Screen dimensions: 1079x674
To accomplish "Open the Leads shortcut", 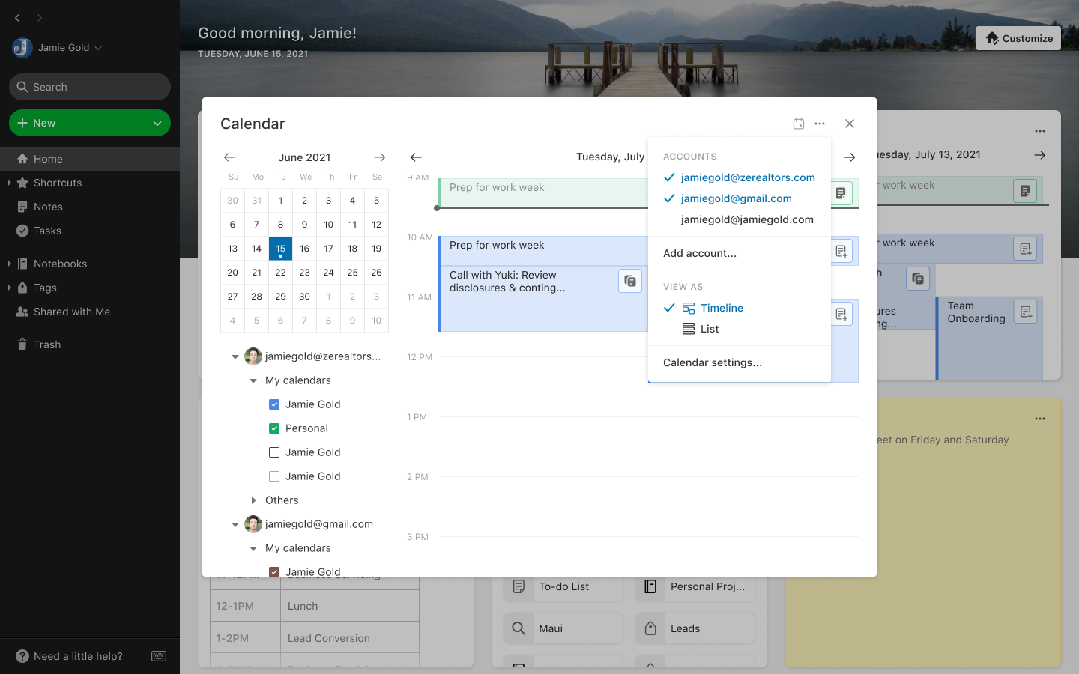I will [x=695, y=628].
